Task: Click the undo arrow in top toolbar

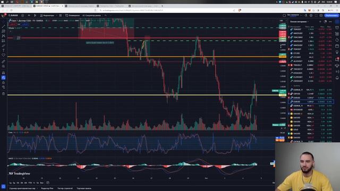Action: click(x=106, y=15)
